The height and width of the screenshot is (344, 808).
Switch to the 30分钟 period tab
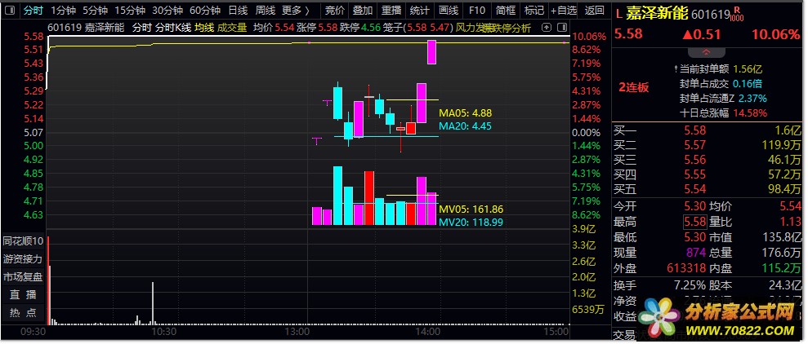[x=167, y=11]
